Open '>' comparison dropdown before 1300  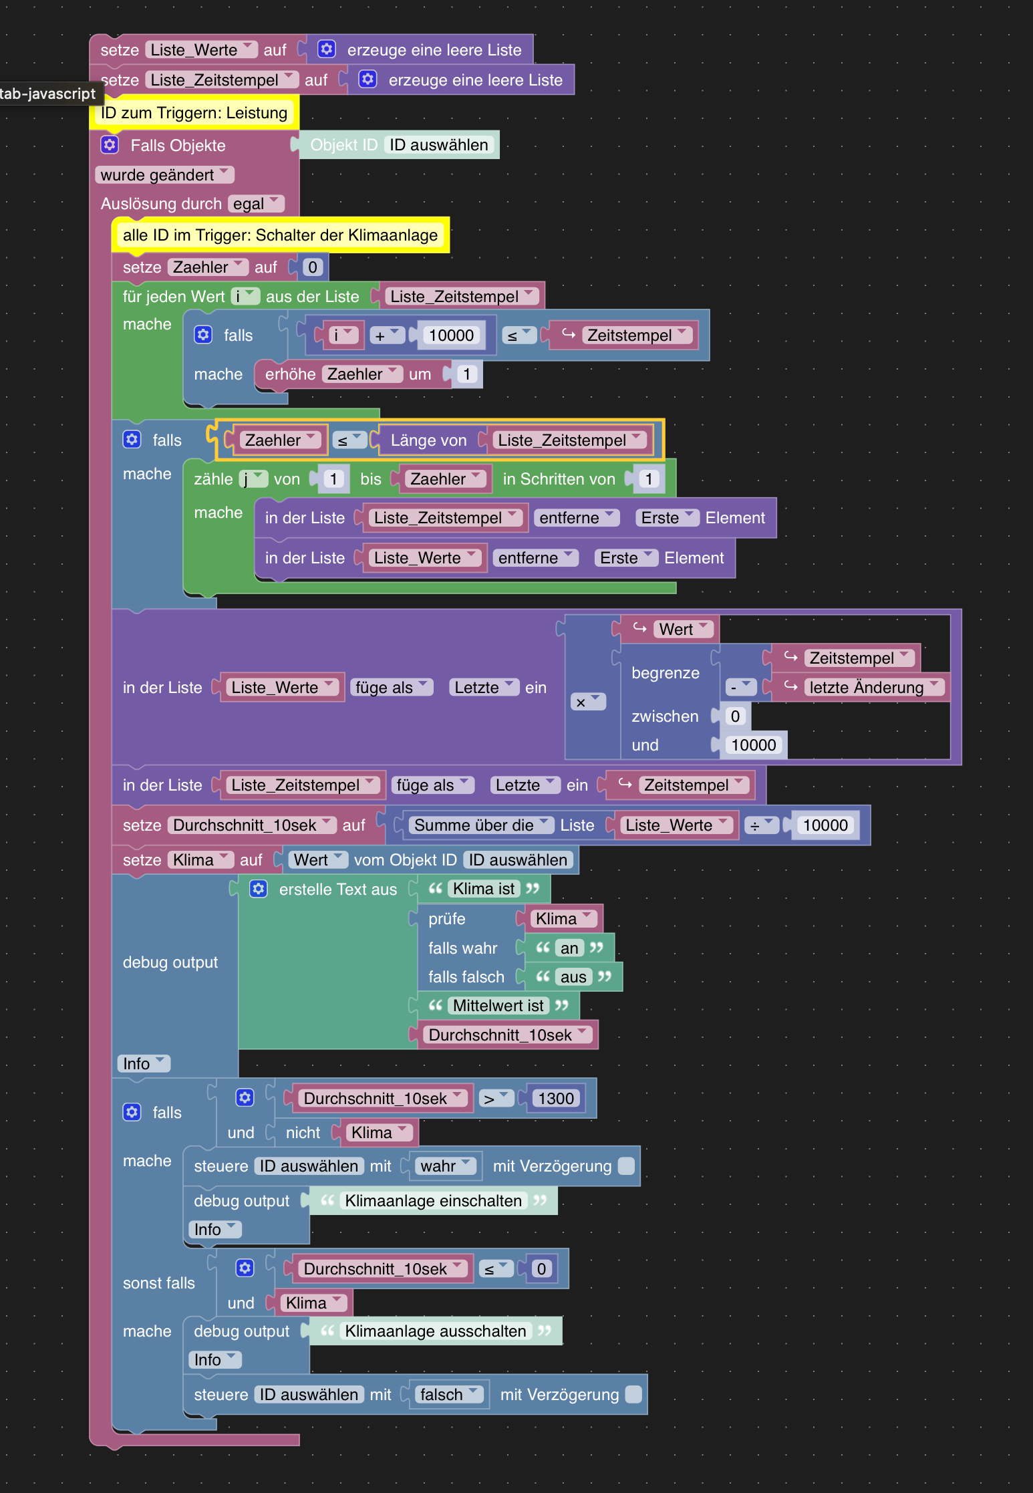(x=496, y=1098)
